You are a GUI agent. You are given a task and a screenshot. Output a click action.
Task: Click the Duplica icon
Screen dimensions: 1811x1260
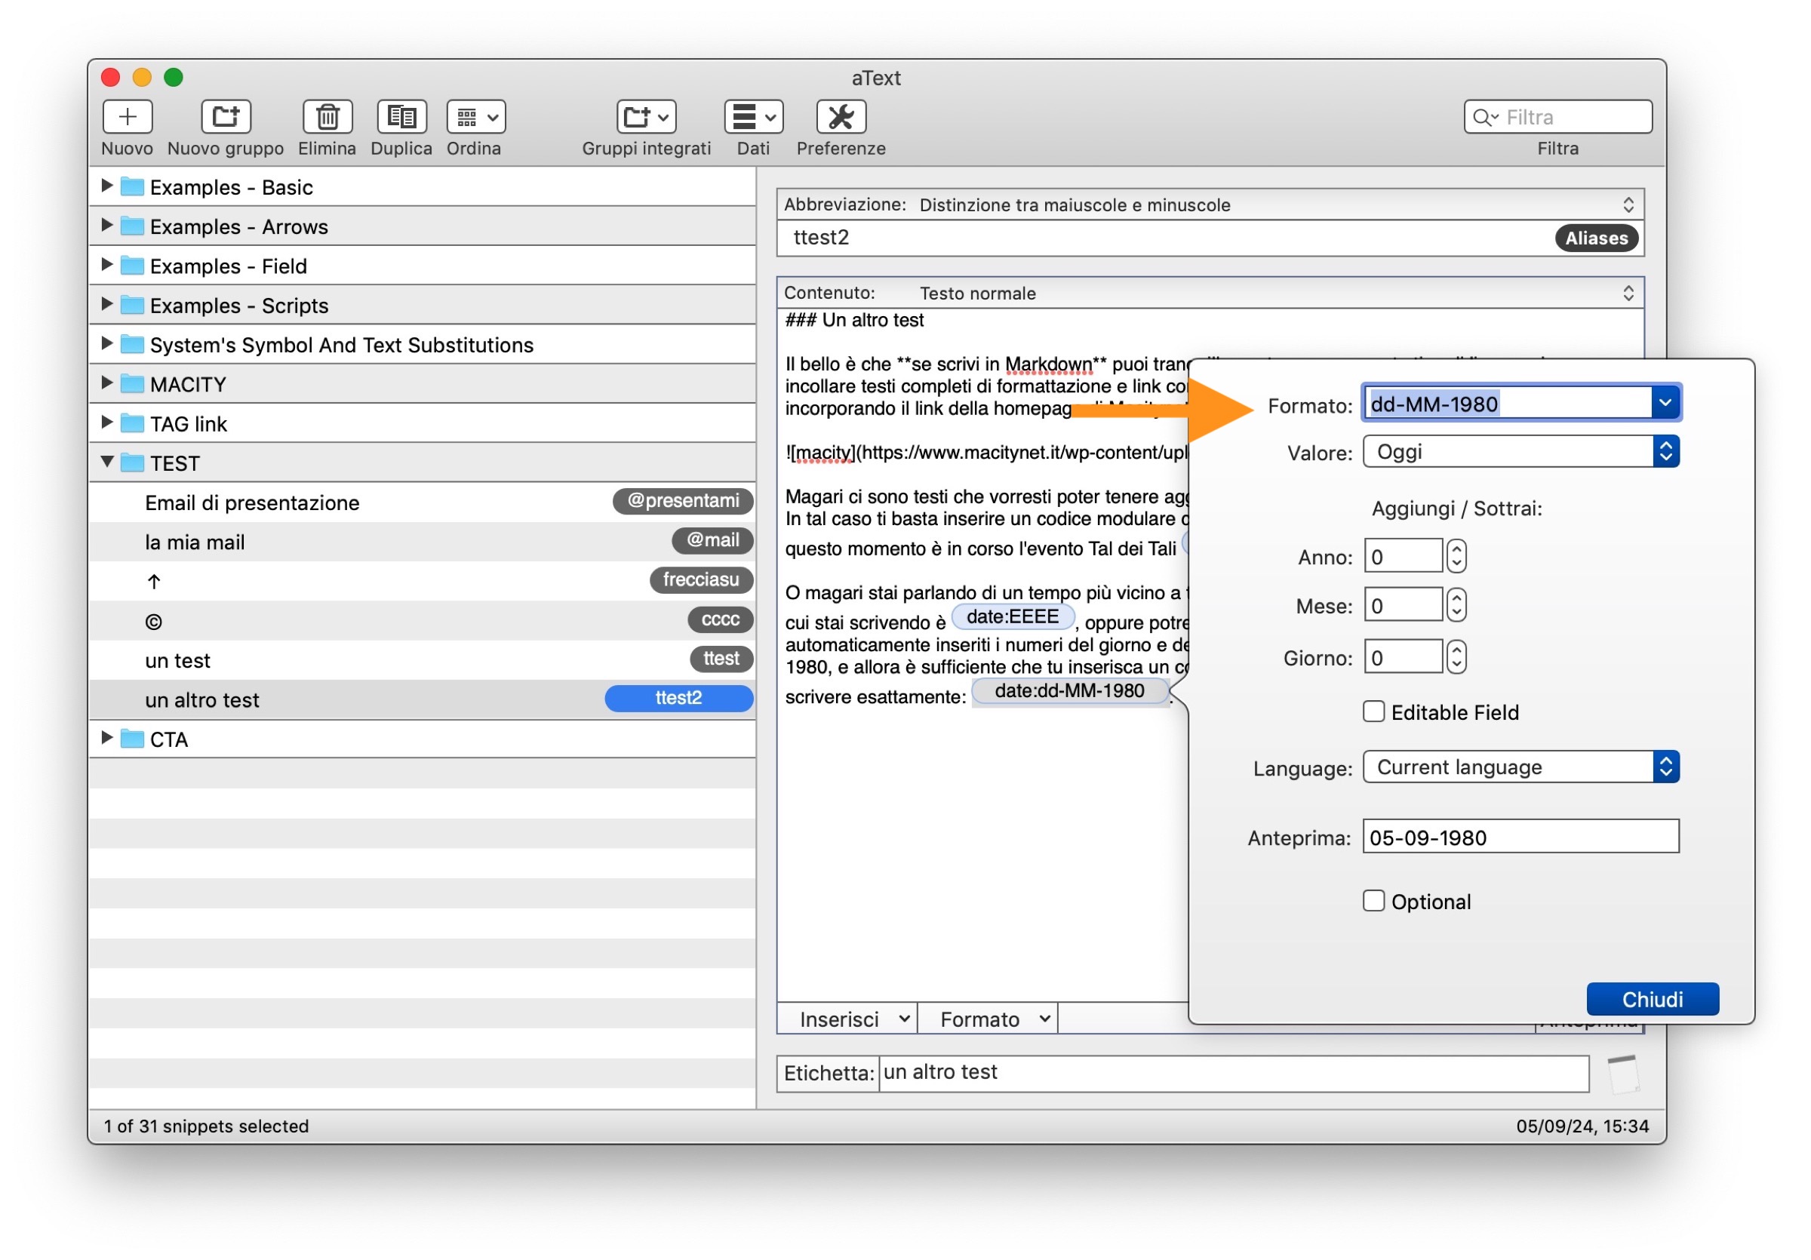pos(401,117)
